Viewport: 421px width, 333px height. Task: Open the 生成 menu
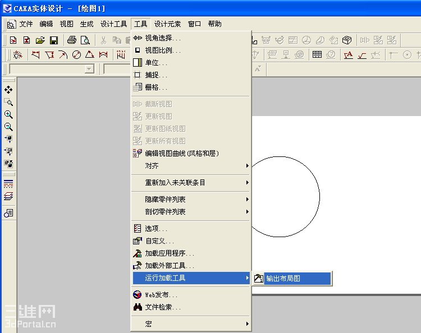point(86,24)
